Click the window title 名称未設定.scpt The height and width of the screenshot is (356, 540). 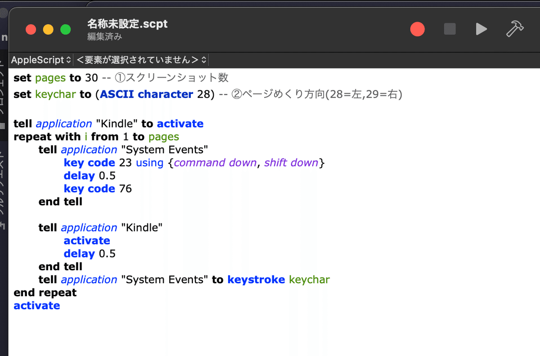tap(127, 24)
